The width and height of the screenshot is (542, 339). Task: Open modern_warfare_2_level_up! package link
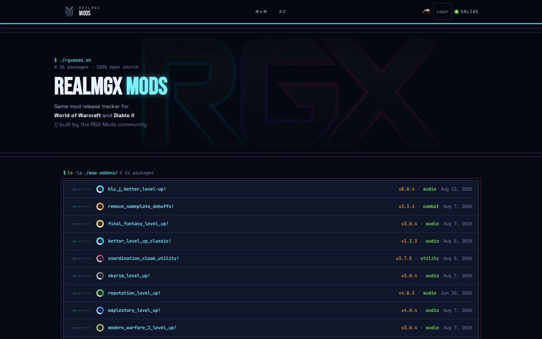pyautogui.click(x=142, y=328)
